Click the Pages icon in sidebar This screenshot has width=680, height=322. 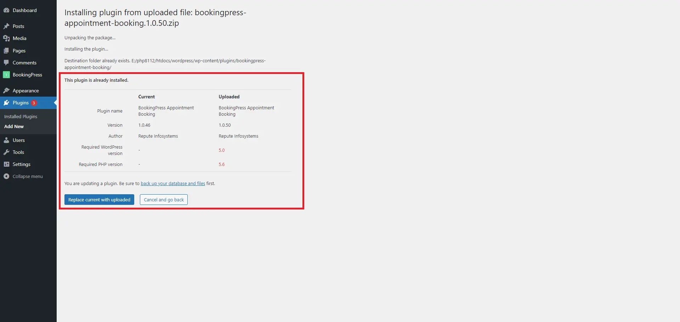pos(6,51)
